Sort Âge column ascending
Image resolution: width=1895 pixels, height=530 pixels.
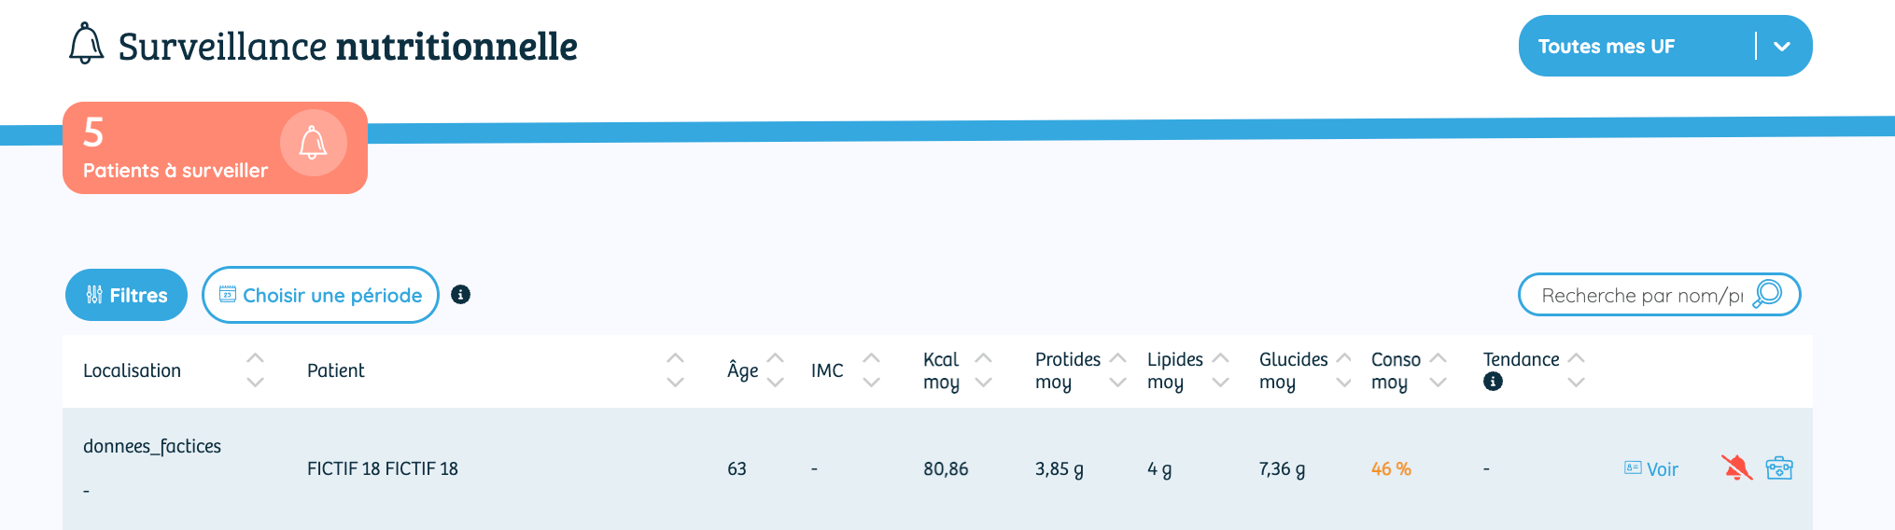(x=775, y=358)
